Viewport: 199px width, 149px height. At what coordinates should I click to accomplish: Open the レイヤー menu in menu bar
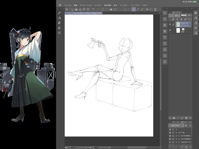click(x=98, y=5)
